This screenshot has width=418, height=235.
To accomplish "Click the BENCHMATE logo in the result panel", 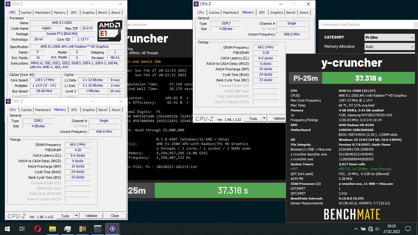I will (x=352, y=214).
